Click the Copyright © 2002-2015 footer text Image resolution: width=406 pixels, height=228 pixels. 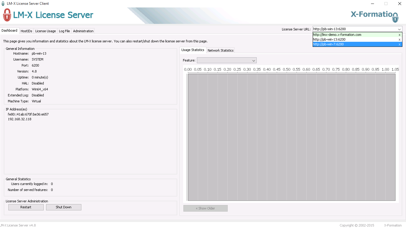pyautogui.click(x=357, y=225)
